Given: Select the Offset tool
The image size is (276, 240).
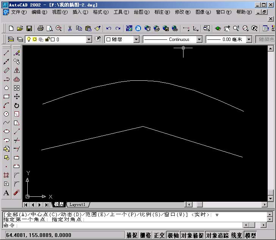Looking at the screenshot, I should tap(17, 79).
